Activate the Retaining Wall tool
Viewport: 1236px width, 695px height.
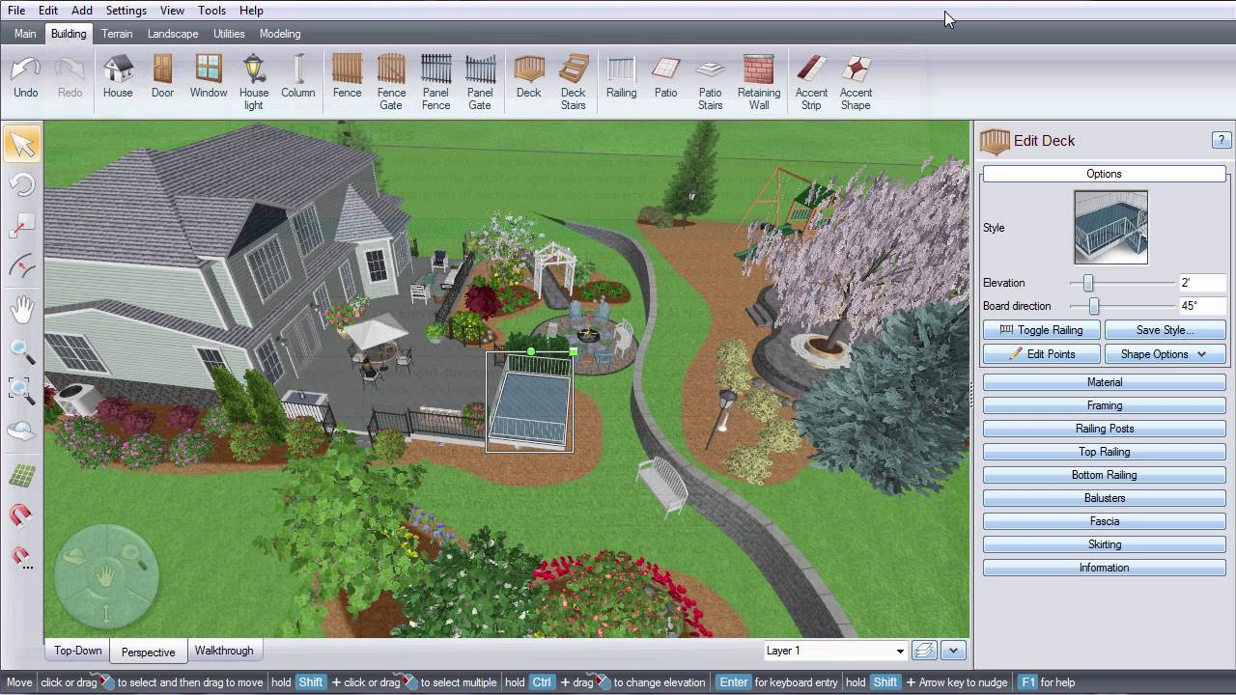point(759,82)
